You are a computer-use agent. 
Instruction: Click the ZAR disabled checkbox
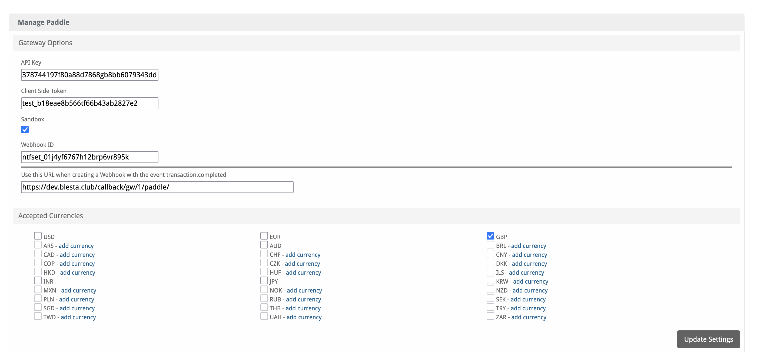[490, 316]
